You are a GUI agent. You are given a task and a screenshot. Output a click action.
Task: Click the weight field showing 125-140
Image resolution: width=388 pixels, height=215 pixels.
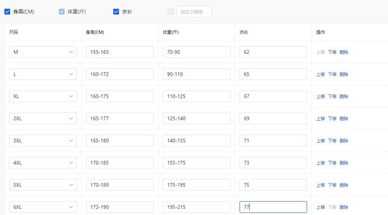click(x=196, y=118)
